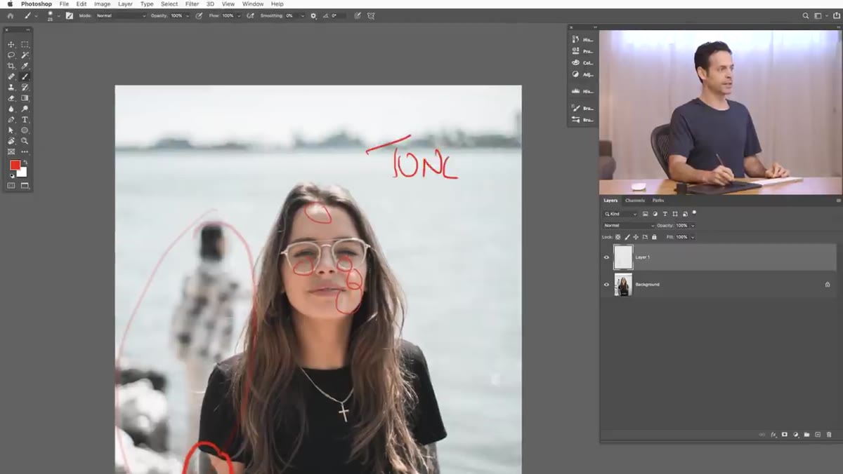Click the foreground red color swatch

[15, 165]
